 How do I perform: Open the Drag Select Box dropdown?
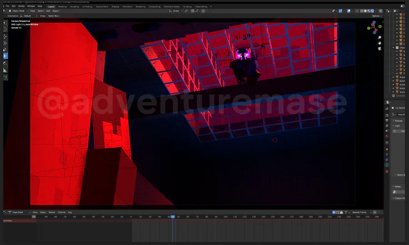pyautogui.click(x=54, y=16)
